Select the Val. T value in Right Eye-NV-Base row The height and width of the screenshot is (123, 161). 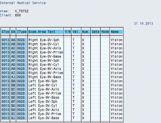pos(73,77)
